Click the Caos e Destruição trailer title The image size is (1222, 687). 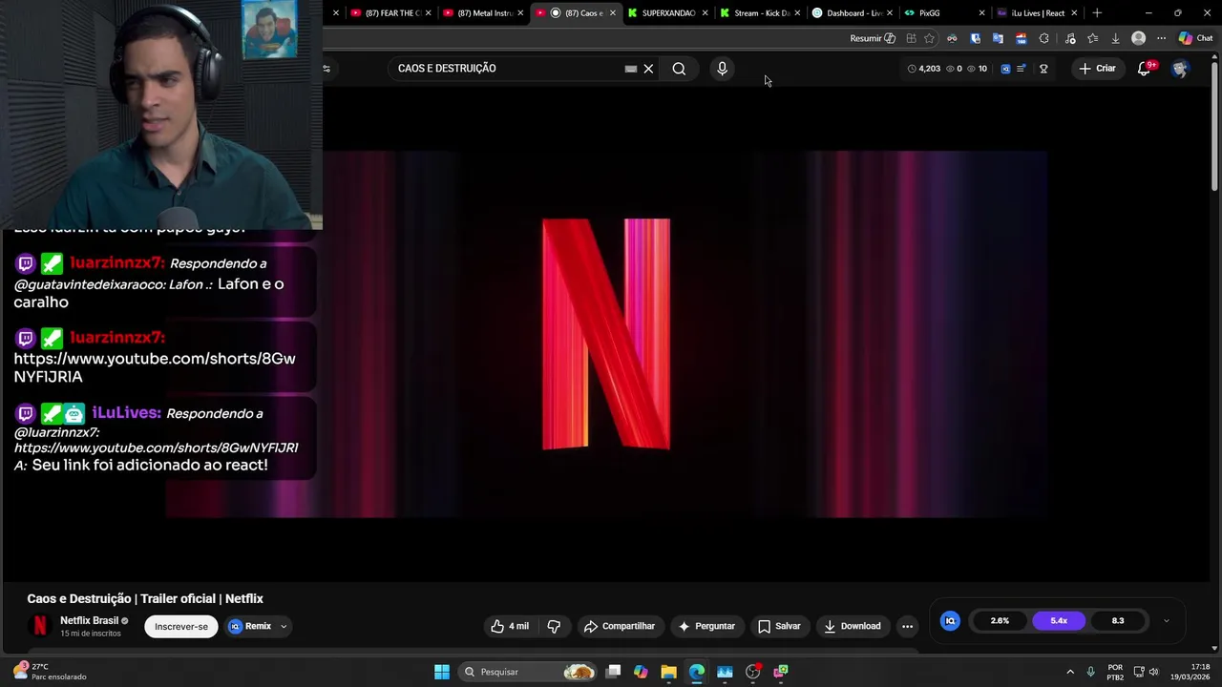(x=145, y=598)
